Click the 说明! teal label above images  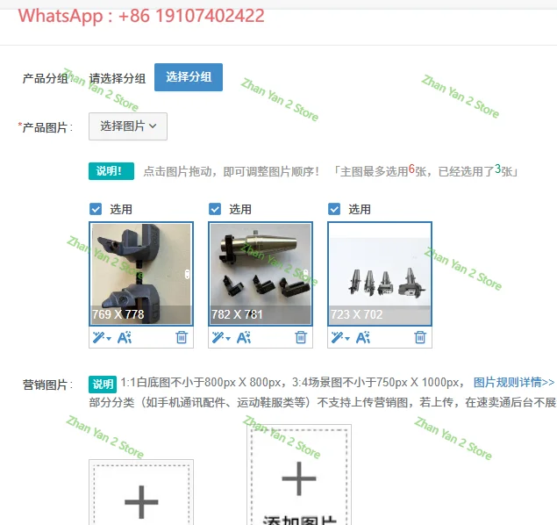pyautogui.click(x=111, y=171)
